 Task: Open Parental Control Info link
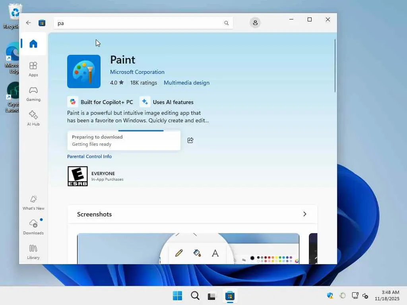pyautogui.click(x=89, y=156)
